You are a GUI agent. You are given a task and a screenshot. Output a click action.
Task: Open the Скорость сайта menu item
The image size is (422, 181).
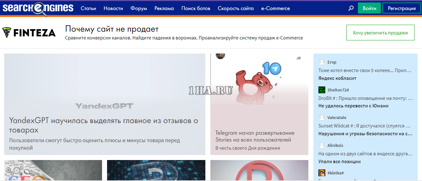point(236,8)
